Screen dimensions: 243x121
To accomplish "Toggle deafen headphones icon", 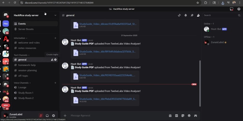I will [47, 116].
